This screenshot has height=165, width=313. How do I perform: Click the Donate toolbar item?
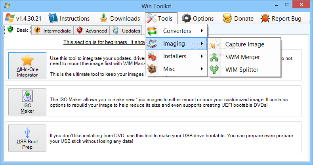(238, 18)
